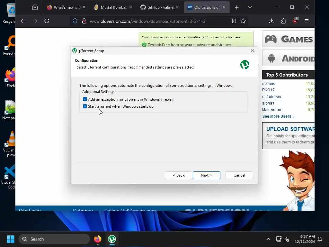Select the VLC media player desktop shortcut
Image resolution: width=329 pixels, height=247 pixels.
click(9, 144)
